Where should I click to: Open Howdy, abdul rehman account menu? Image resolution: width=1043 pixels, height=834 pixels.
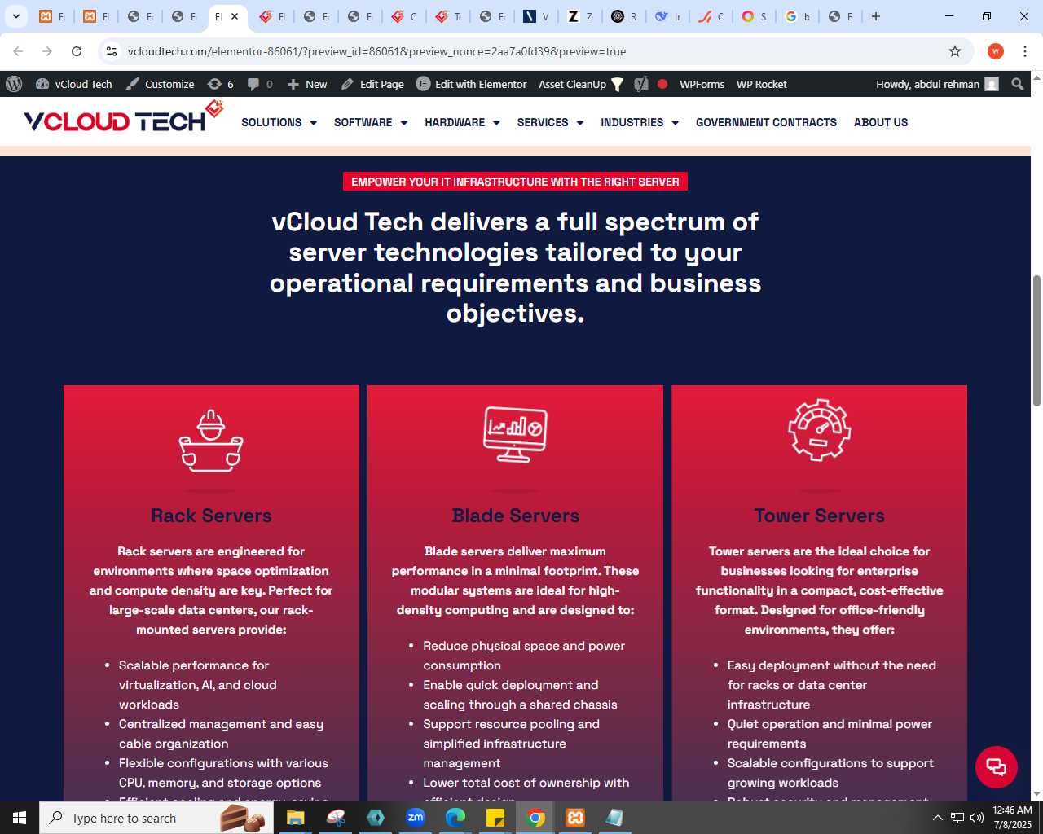[937, 84]
